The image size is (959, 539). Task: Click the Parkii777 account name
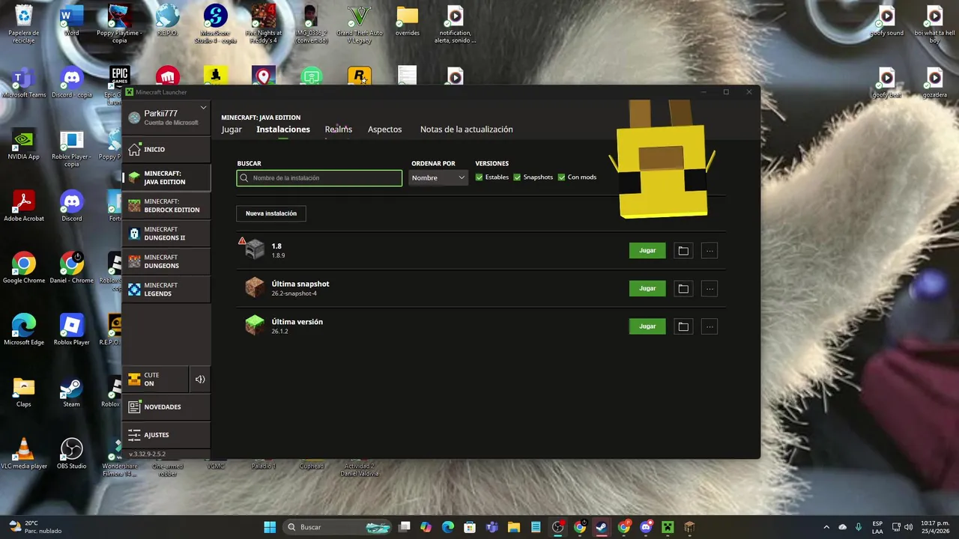pyautogui.click(x=160, y=114)
